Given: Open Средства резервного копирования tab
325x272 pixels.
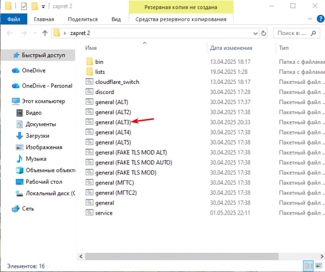Looking at the screenshot, I should tap(181, 19).
